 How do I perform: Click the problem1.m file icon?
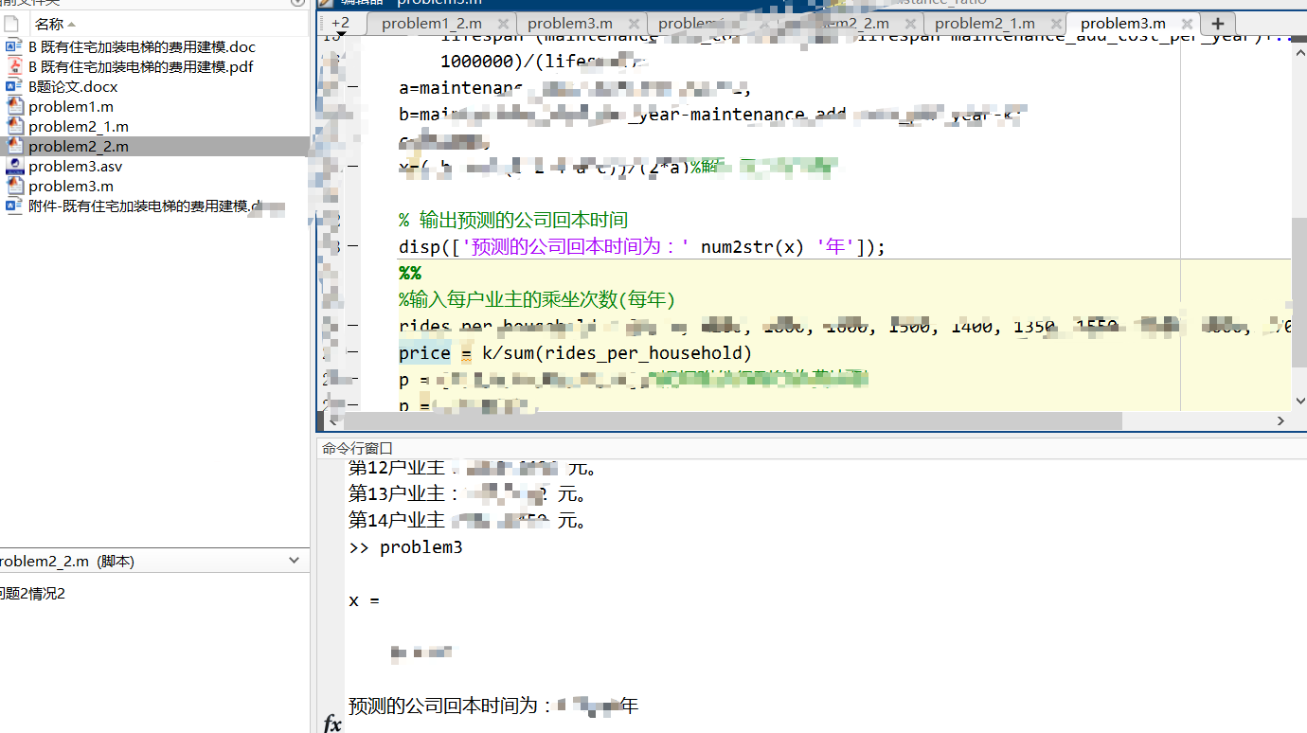[14, 106]
